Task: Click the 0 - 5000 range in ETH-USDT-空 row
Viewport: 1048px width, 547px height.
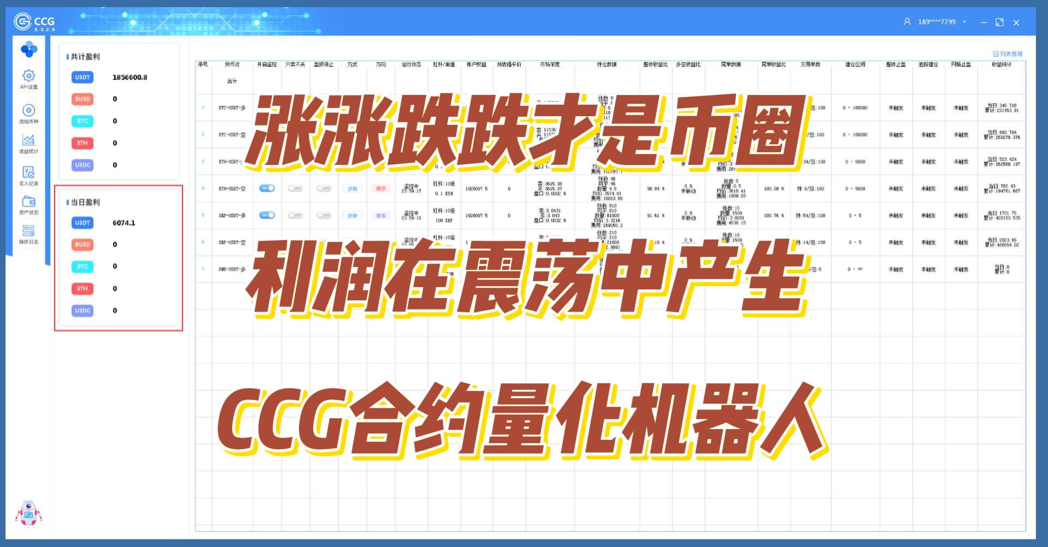Action: 855,189
